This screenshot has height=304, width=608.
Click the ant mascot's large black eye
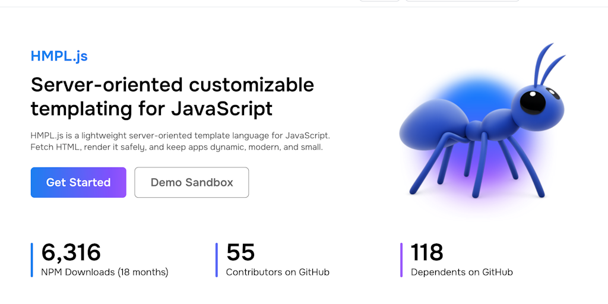click(533, 102)
